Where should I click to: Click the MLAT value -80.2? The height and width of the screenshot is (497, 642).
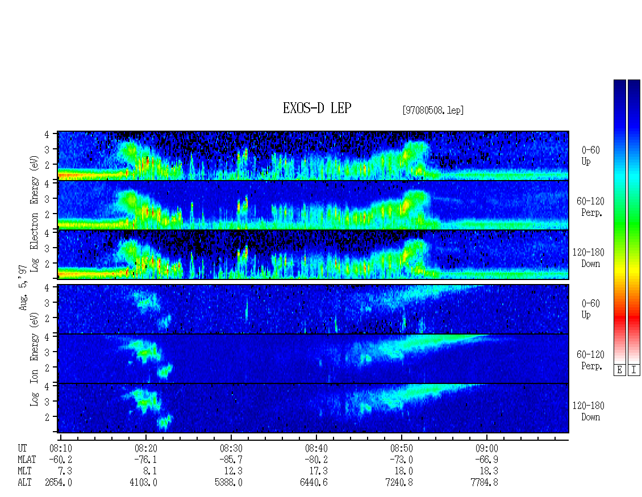(316, 460)
